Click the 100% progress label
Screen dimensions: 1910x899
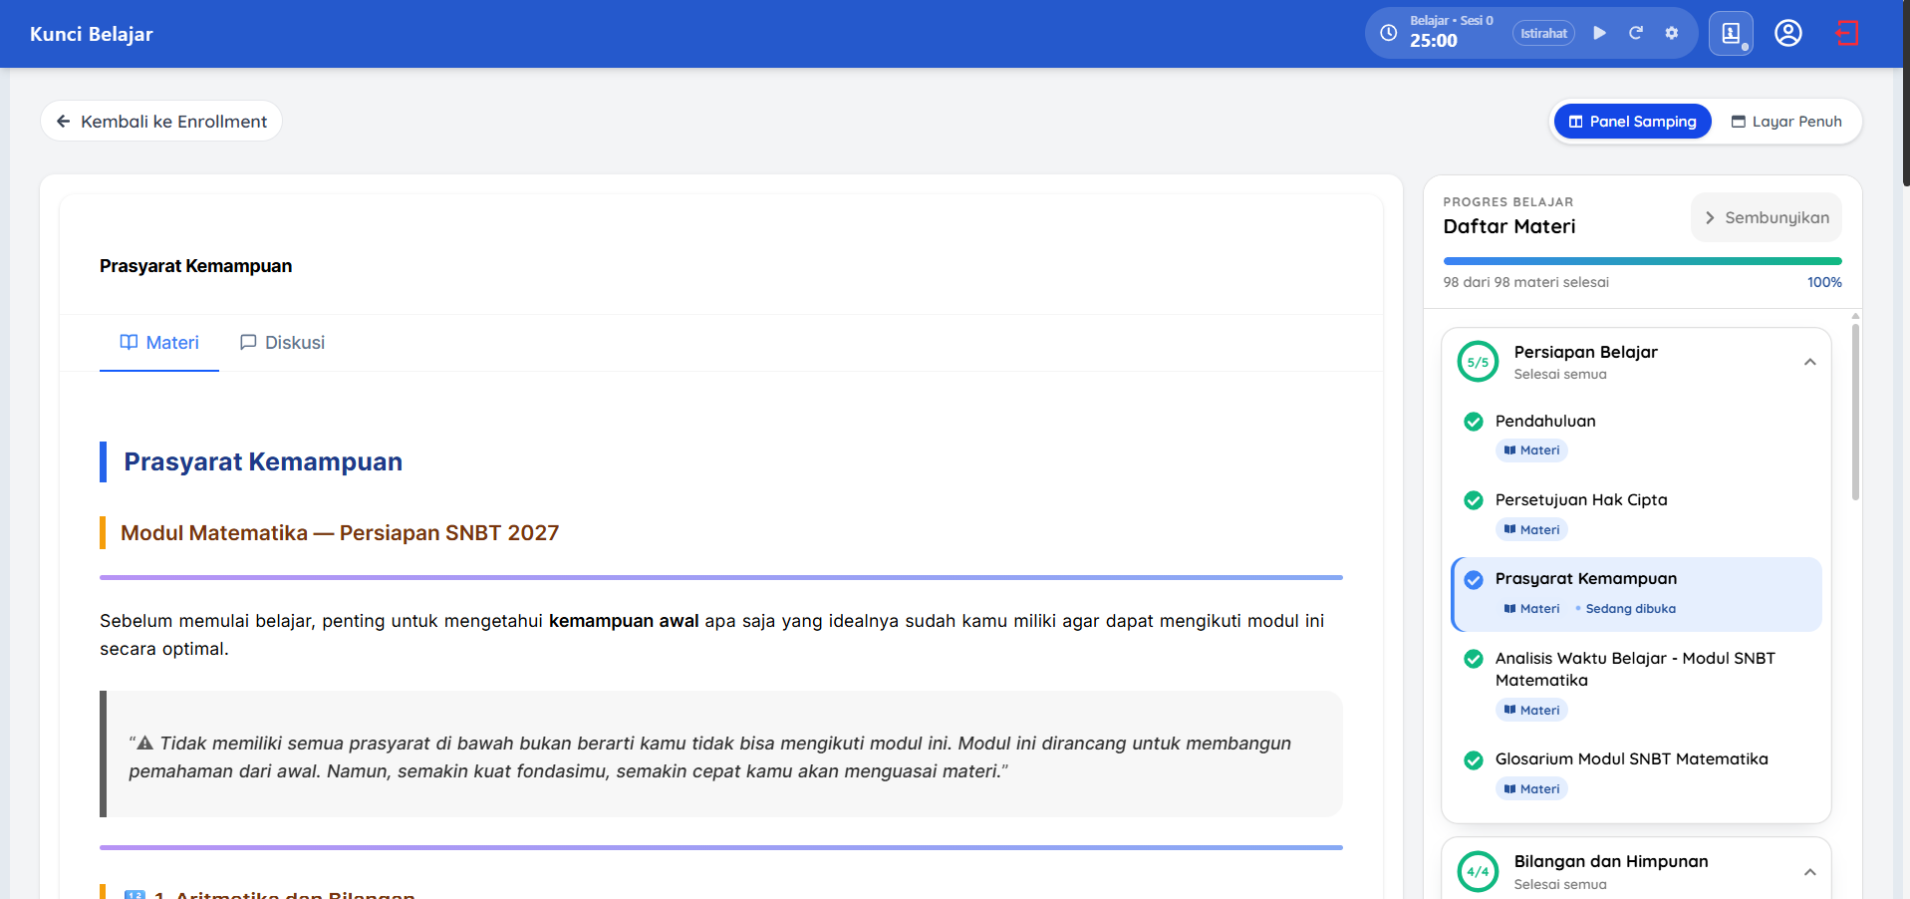1824,282
